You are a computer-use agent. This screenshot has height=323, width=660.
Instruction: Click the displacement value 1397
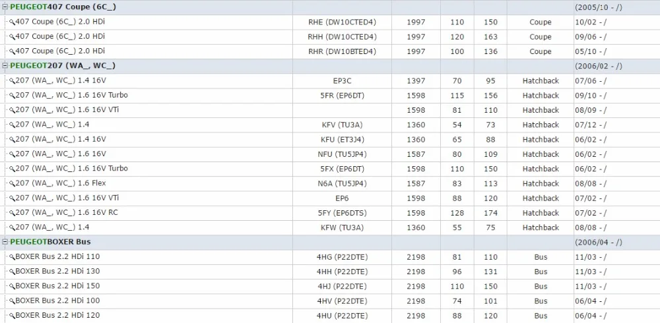click(x=416, y=80)
